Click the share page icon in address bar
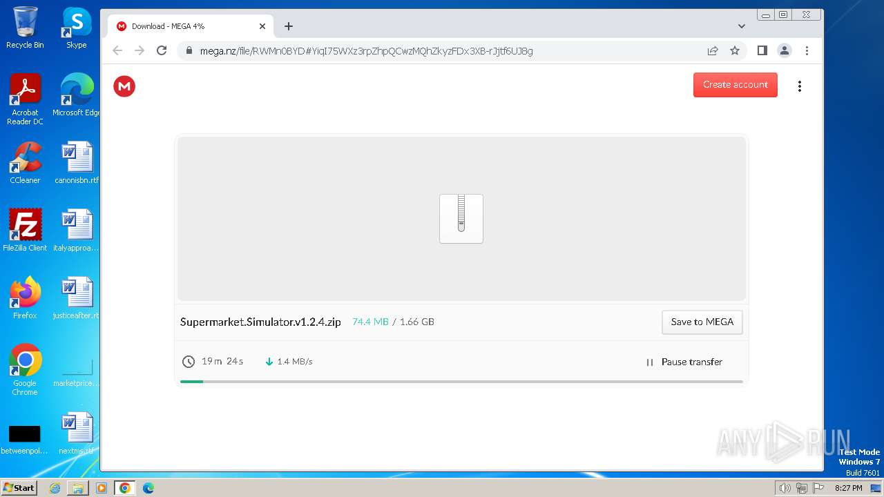Viewport: 884px width, 497px height. [x=713, y=50]
